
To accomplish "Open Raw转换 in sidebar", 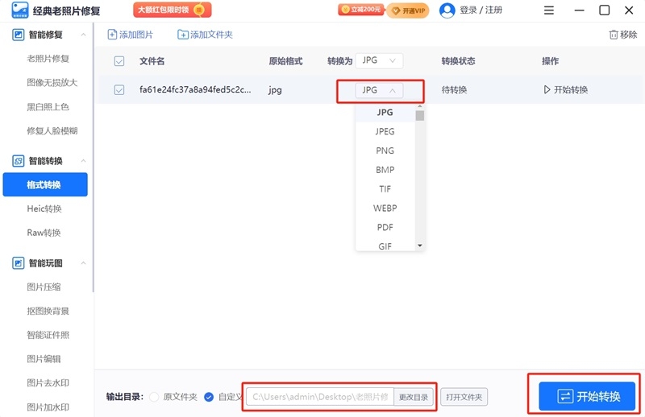I will point(44,233).
